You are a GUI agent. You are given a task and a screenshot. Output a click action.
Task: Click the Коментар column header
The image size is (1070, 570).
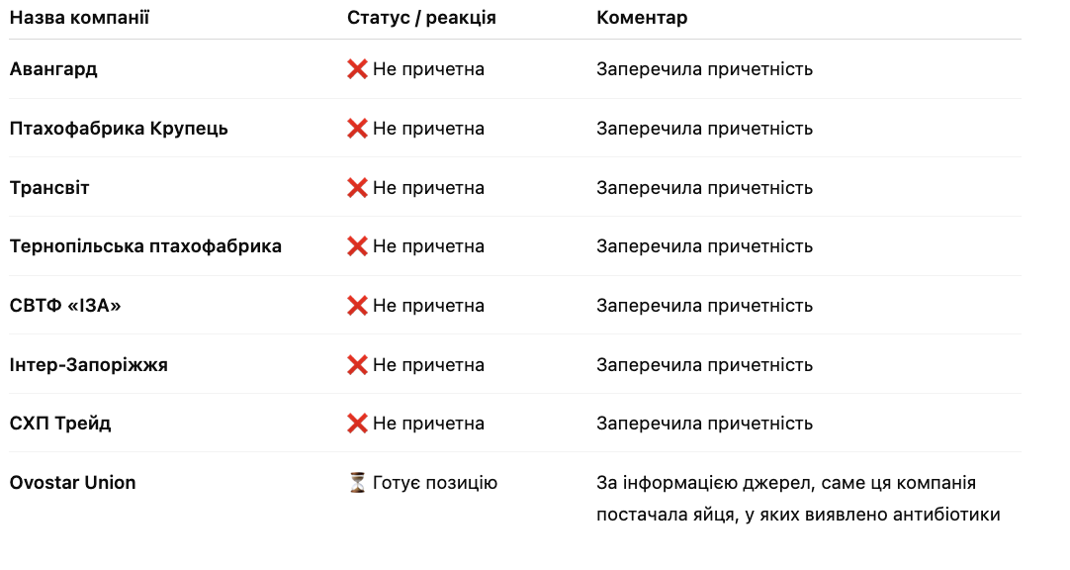642,18
